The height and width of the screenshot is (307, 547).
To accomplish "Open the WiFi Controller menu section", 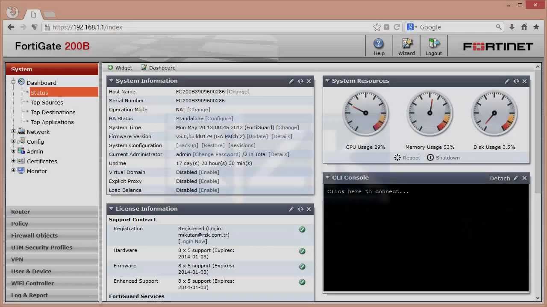I will pyautogui.click(x=52, y=283).
